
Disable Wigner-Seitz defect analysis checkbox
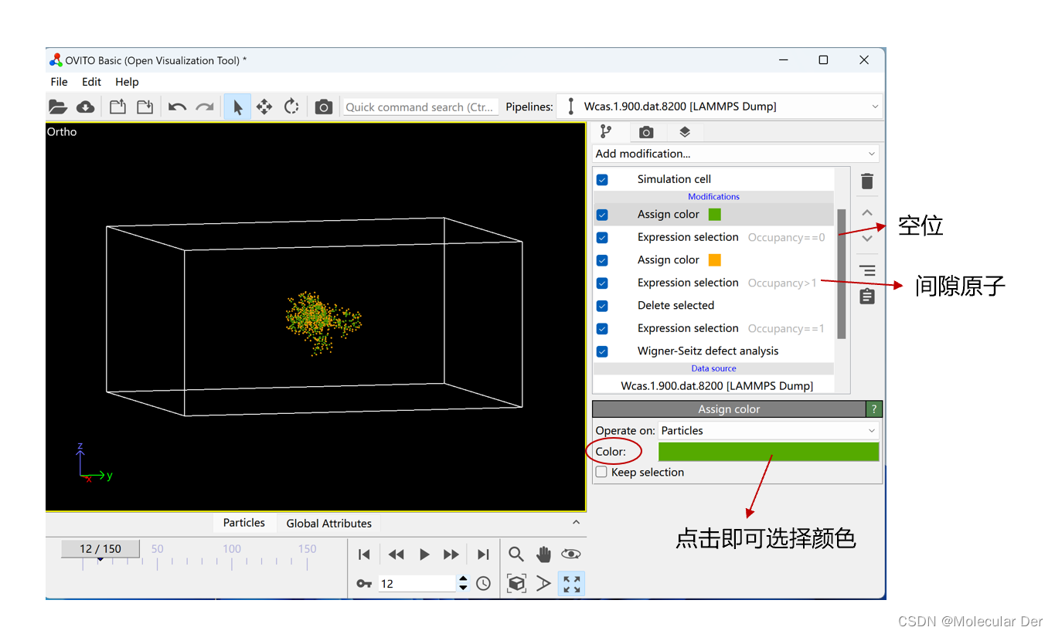pos(602,351)
